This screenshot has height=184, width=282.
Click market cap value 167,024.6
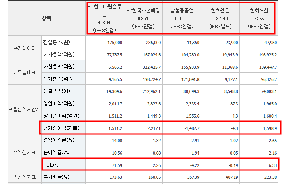pyautogui.click(x=152, y=55)
